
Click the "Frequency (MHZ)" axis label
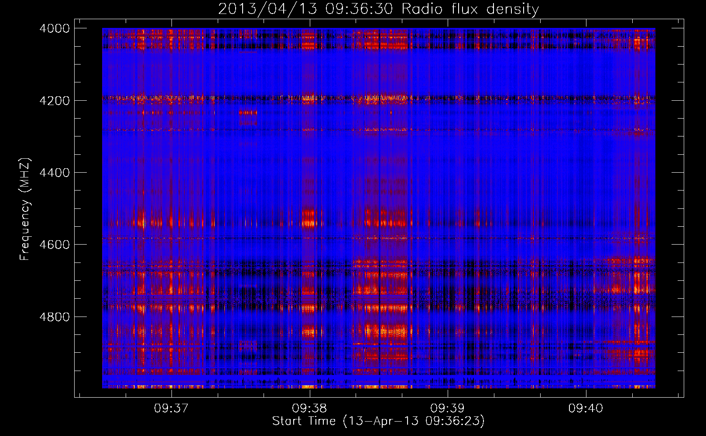click(x=25, y=209)
